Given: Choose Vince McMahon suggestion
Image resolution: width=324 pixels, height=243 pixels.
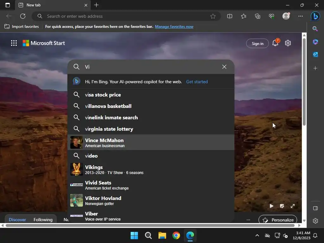Looking at the screenshot, I should 151,142.
